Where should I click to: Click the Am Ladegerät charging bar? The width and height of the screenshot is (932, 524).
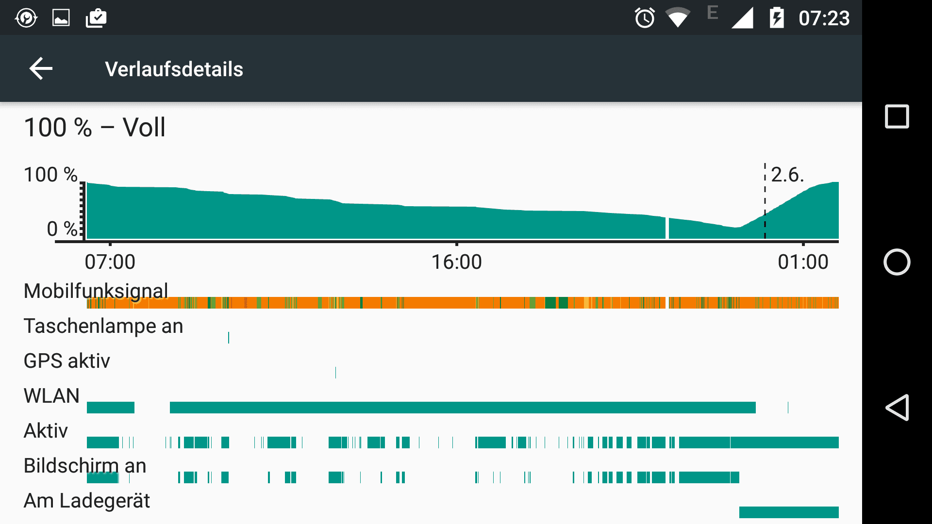[789, 512]
